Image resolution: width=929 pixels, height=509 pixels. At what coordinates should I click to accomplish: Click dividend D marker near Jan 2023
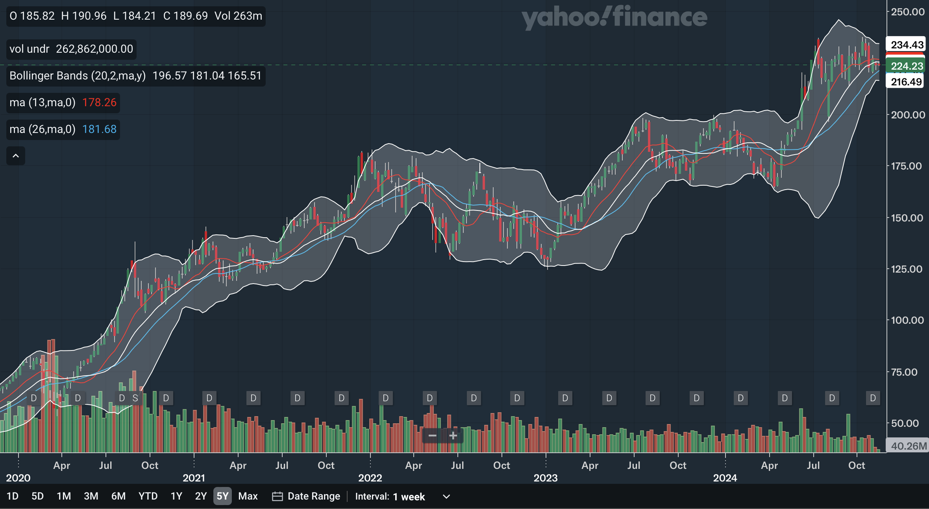(x=565, y=398)
